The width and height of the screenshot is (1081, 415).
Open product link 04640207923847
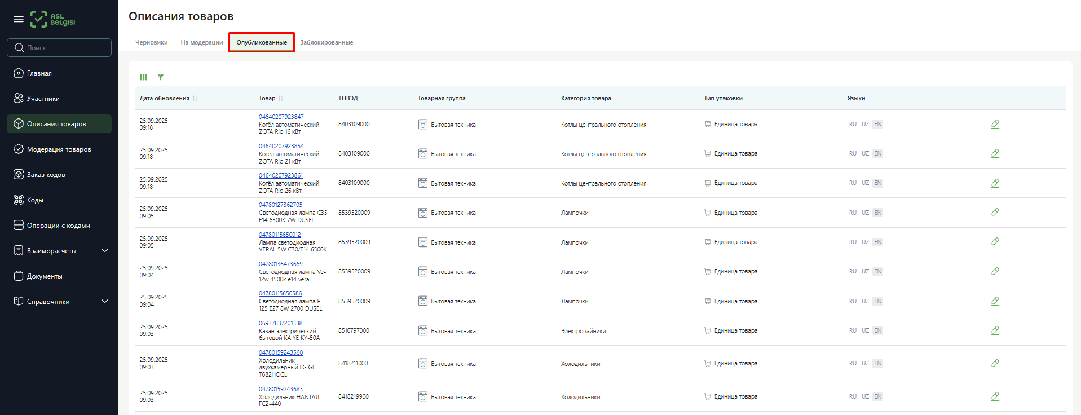281,117
